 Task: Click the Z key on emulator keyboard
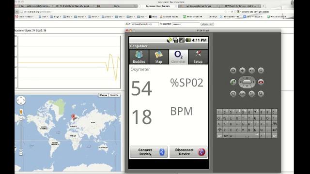click(225, 130)
